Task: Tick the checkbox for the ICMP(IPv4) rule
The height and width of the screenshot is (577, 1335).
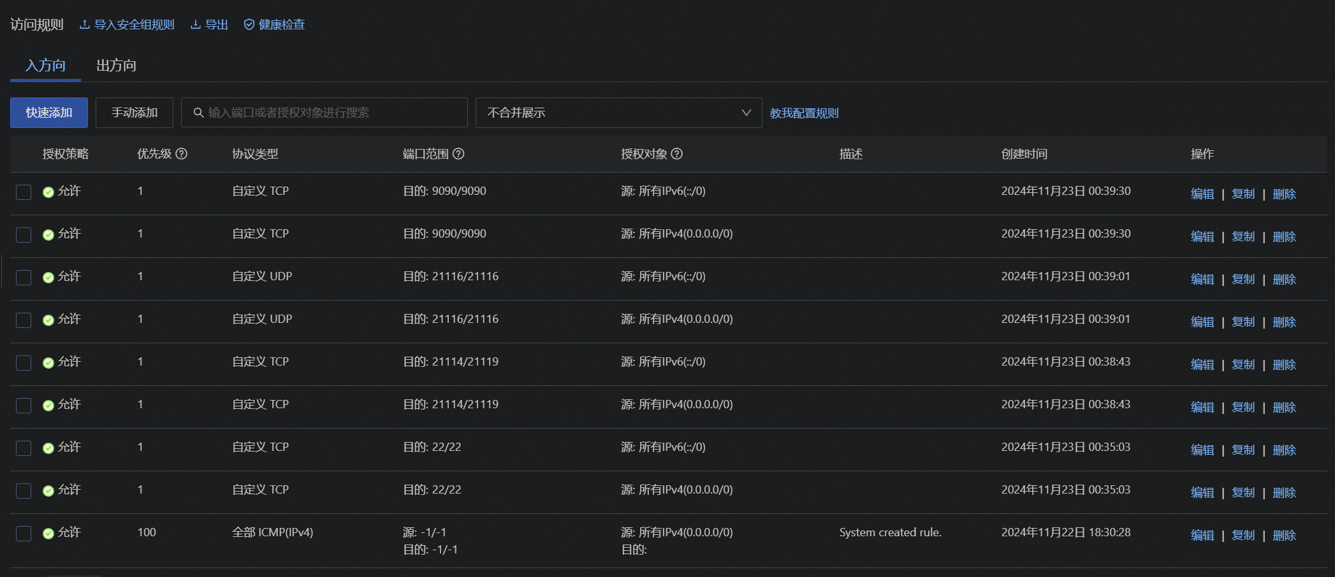Action: [24, 534]
